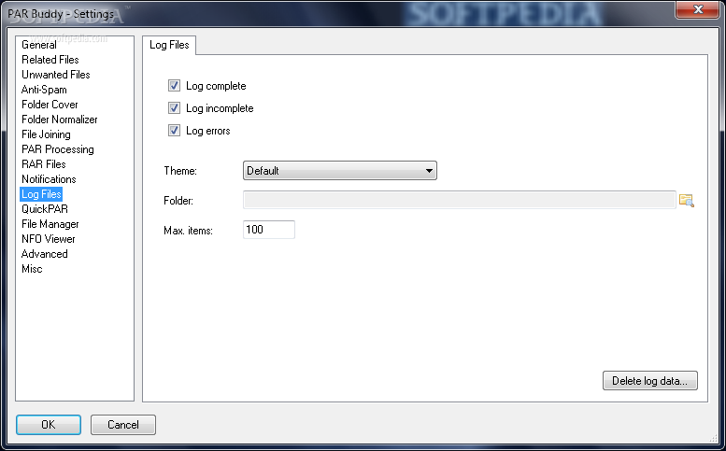726x451 pixels.
Task: Uncheck the Log errors checkbox
Action: pos(174,131)
